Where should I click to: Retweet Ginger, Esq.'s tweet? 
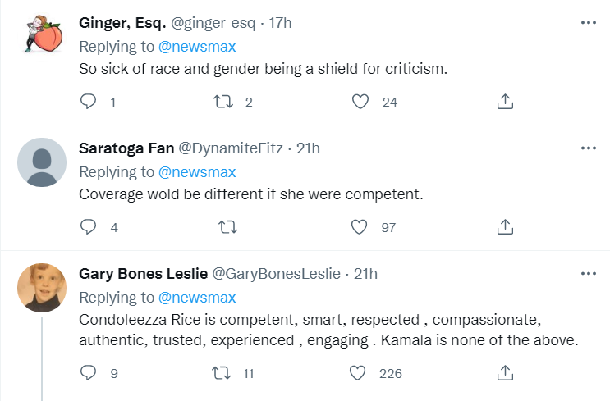[x=222, y=102]
